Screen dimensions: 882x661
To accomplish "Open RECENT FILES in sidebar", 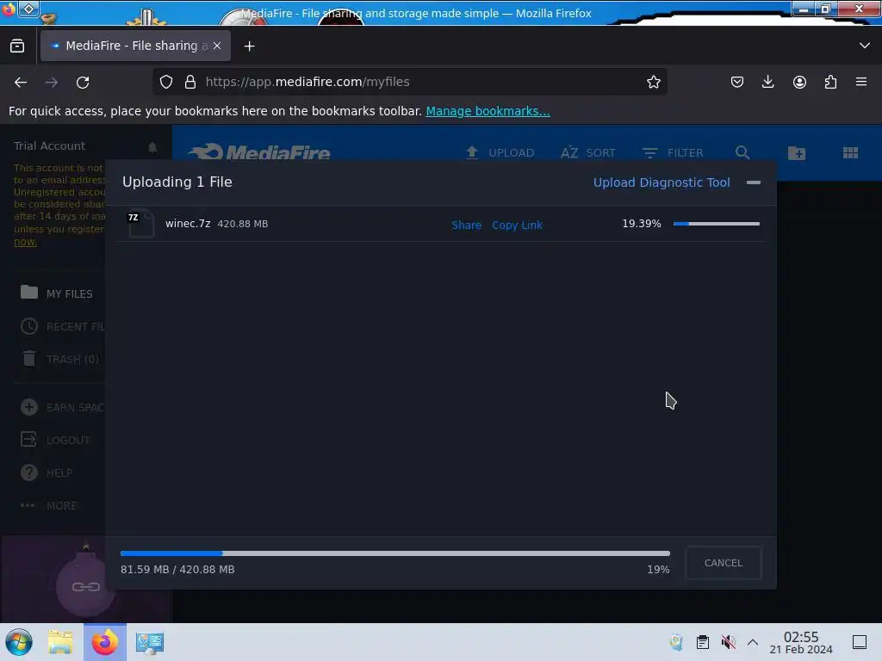I will (x=62, y=326).
